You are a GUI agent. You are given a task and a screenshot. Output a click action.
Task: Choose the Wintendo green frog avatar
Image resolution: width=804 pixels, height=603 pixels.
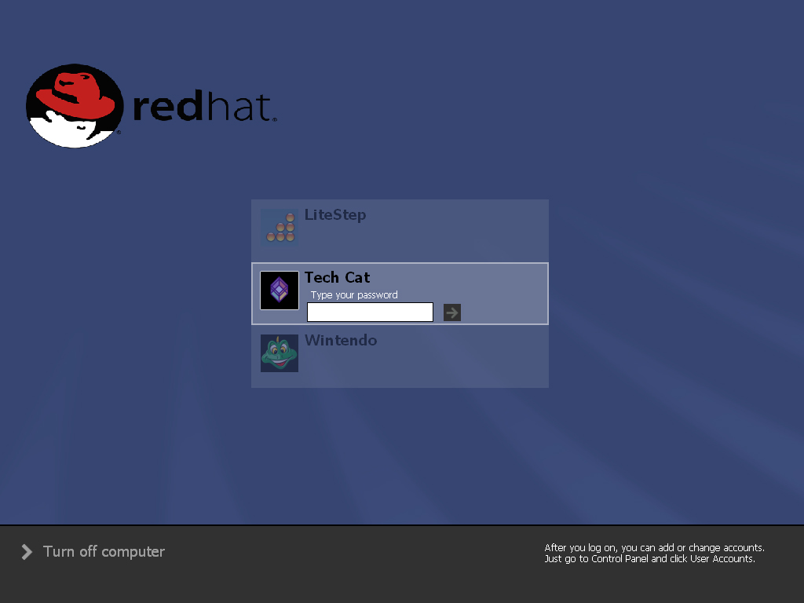tap(280, 353)
